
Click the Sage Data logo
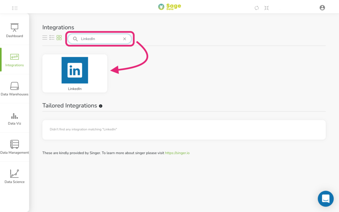pos(169,7)
